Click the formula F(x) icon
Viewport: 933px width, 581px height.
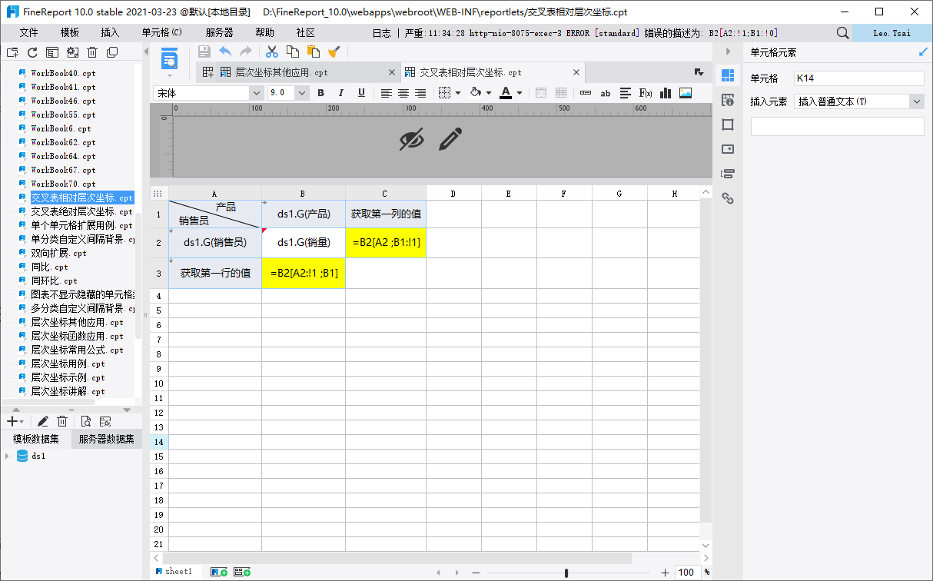646,93
